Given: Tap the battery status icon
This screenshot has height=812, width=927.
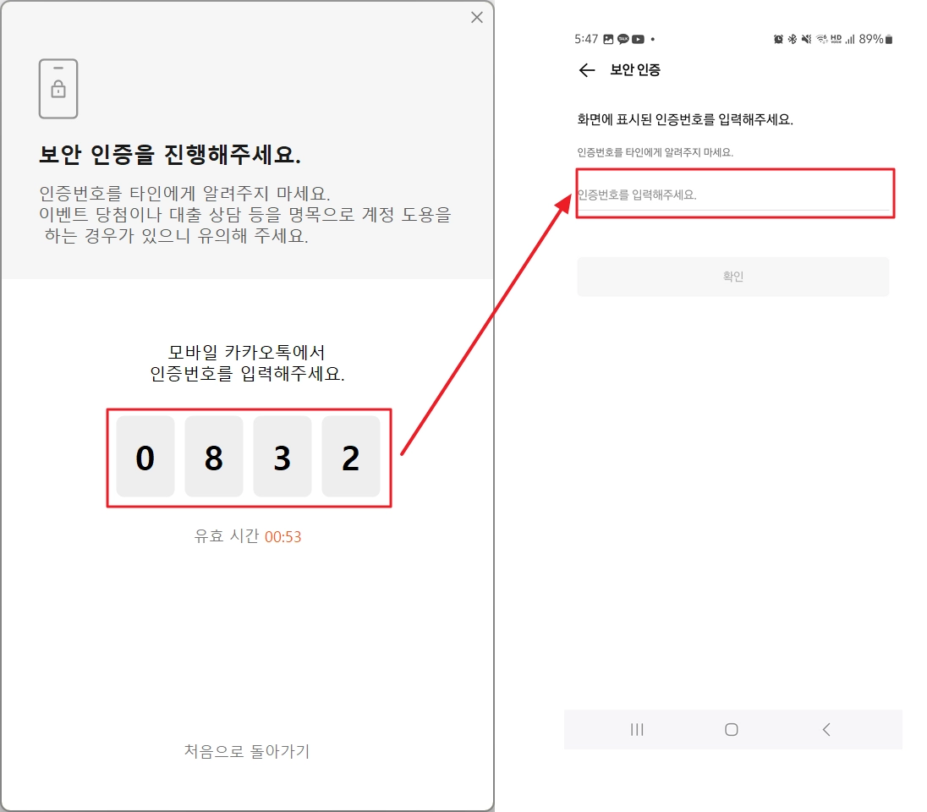Looking at the screenshot, I should tap(891, 38).
